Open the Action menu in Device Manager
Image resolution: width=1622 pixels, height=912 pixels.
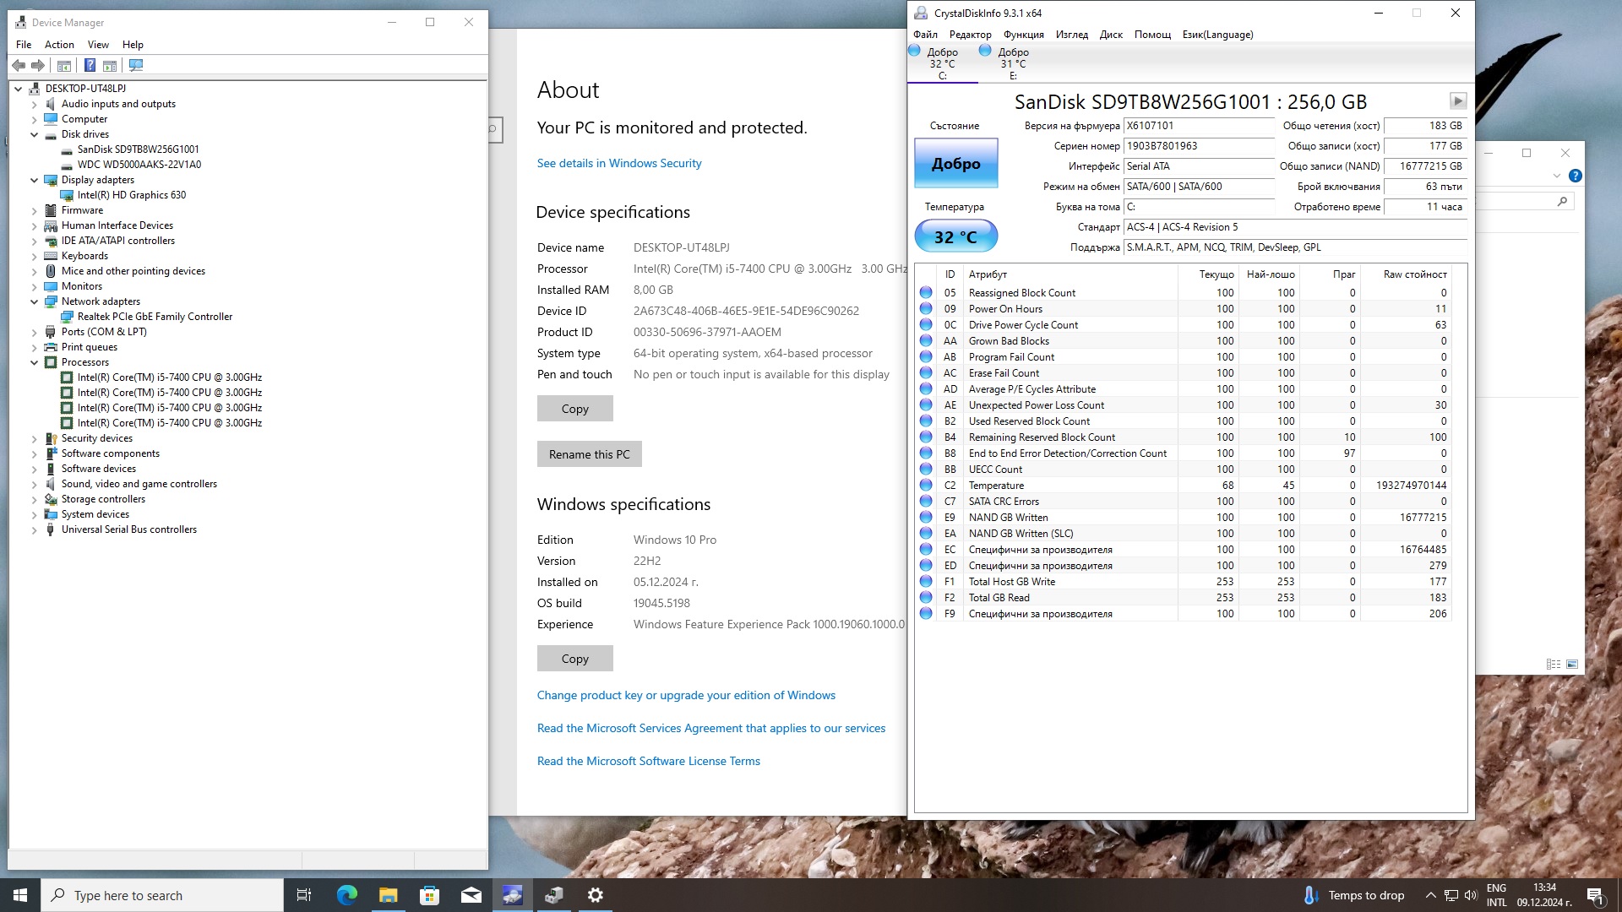pyautogui.click(x=59, y=45)
